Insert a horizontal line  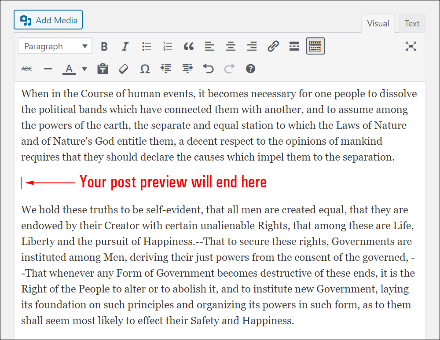click(x=48, y=69)
